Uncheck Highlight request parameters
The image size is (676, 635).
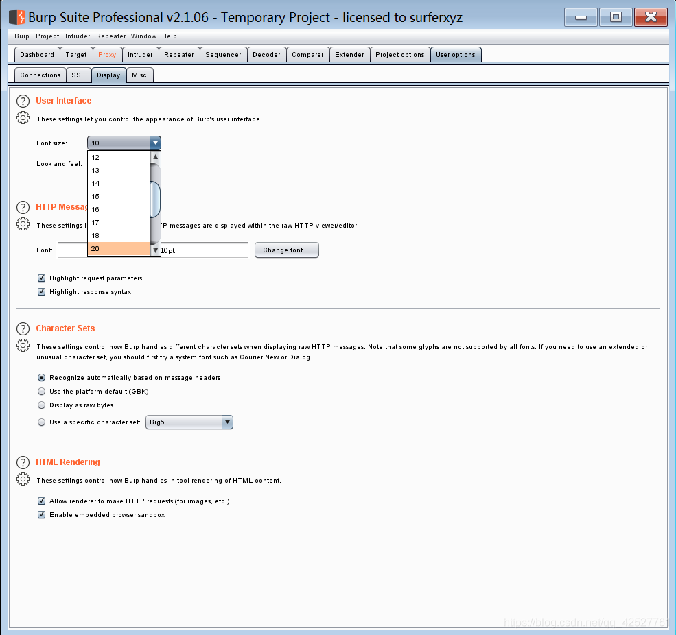[x=42, y=278]
